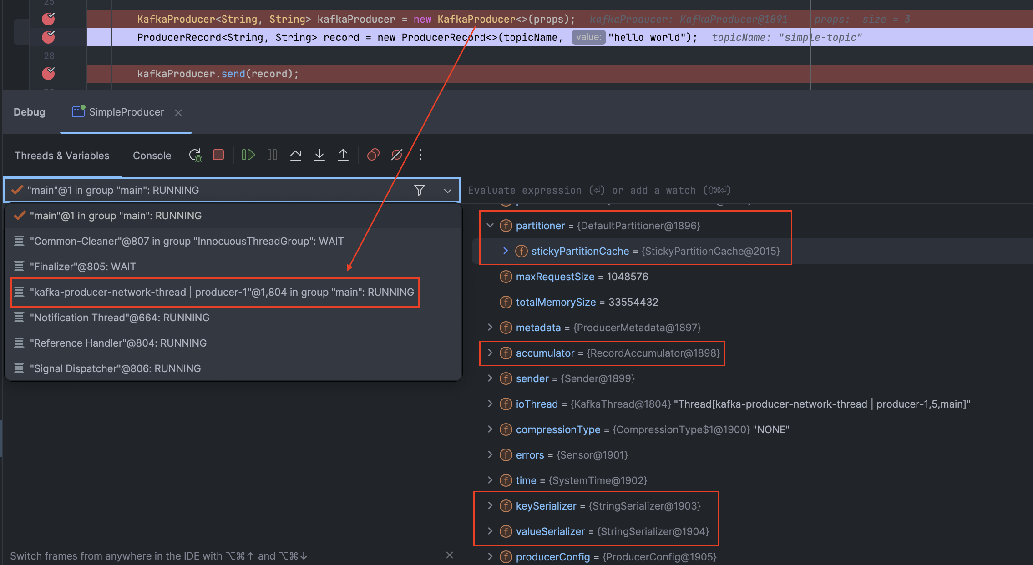The image size is (1033, 565).
Task: Toggle Mute Breakpoints
Action: point(397,155)
